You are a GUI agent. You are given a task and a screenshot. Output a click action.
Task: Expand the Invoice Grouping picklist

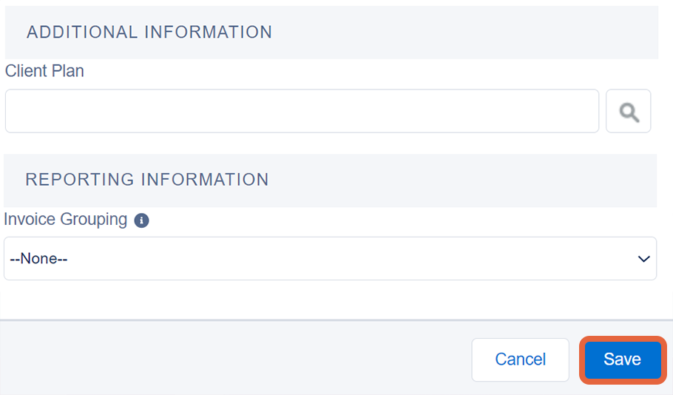[x=330, y=258]
